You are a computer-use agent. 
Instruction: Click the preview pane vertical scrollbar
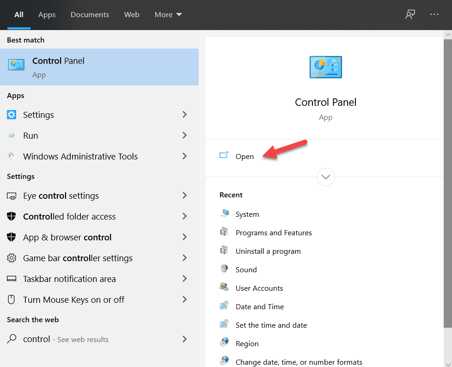(x=448, y=183)
